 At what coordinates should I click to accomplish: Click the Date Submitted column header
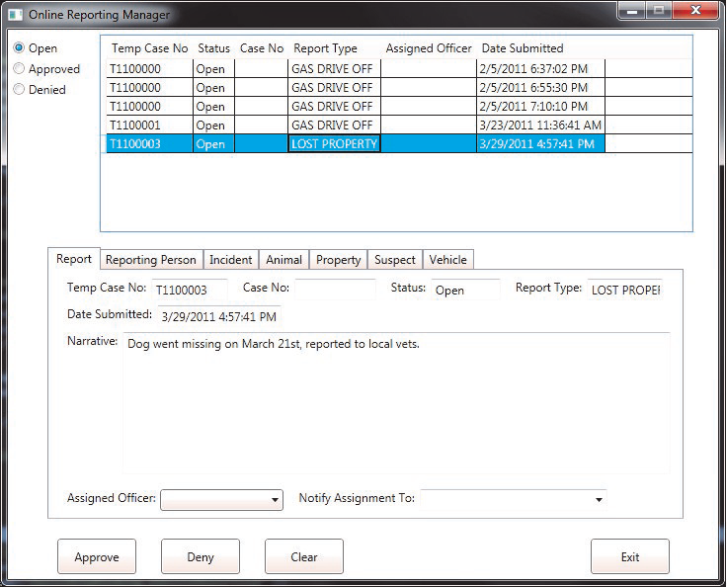coord(523,48)
